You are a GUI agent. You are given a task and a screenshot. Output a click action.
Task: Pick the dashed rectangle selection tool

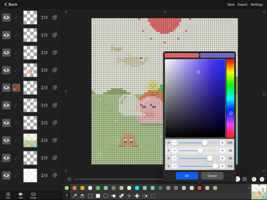click(153, 196)
